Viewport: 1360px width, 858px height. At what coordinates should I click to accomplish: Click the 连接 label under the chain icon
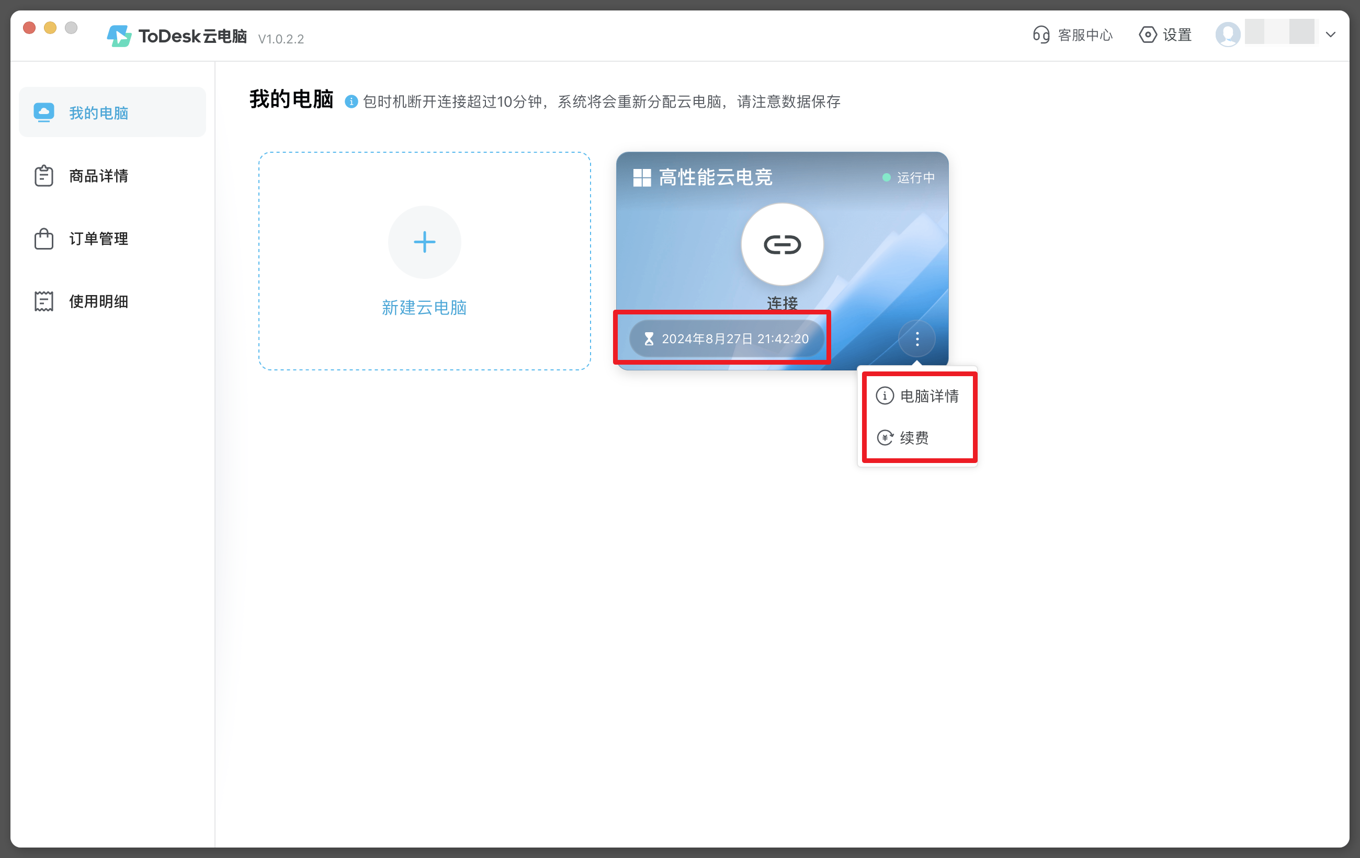click(781, 303)
